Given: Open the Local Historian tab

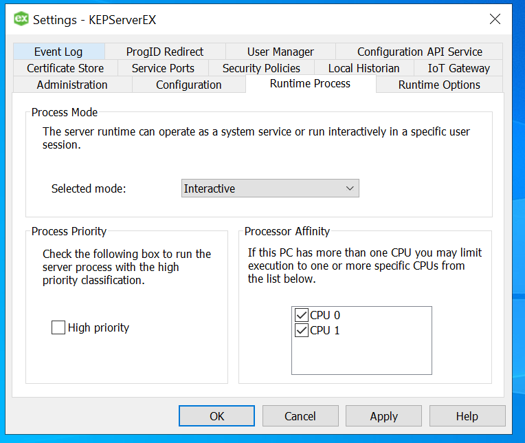Looking at the screenshot, I should 364,68.
